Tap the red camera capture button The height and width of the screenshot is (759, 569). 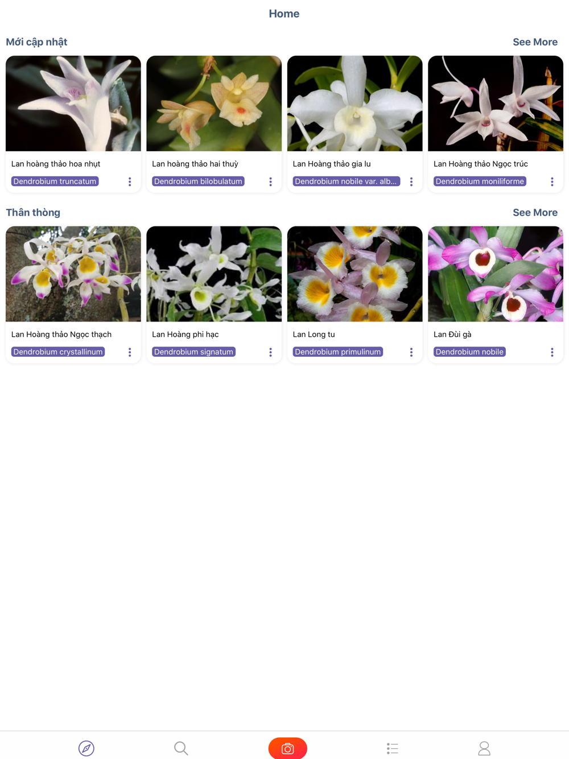pyautogui.click(x=288, y=748)
